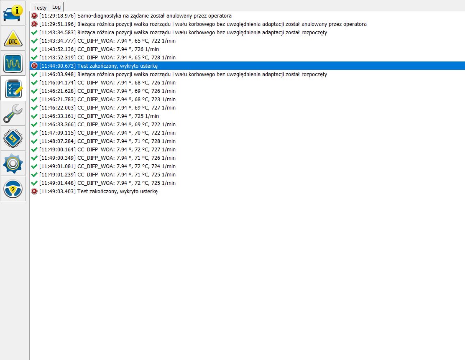465x360 pixels.
Task: Select clipboard checklist tests icon
Action: tap(13, 88)
